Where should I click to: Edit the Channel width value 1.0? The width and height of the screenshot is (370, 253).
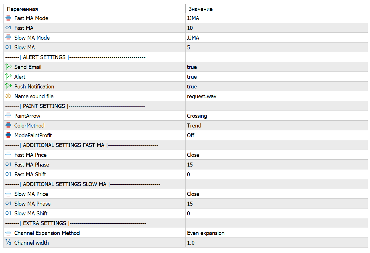coord(191,243)
